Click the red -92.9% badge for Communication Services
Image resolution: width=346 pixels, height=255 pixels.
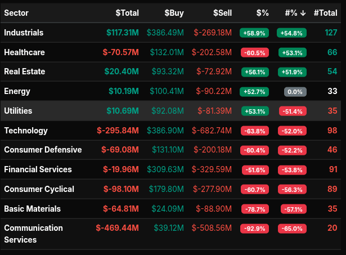[x=254, y=229]
